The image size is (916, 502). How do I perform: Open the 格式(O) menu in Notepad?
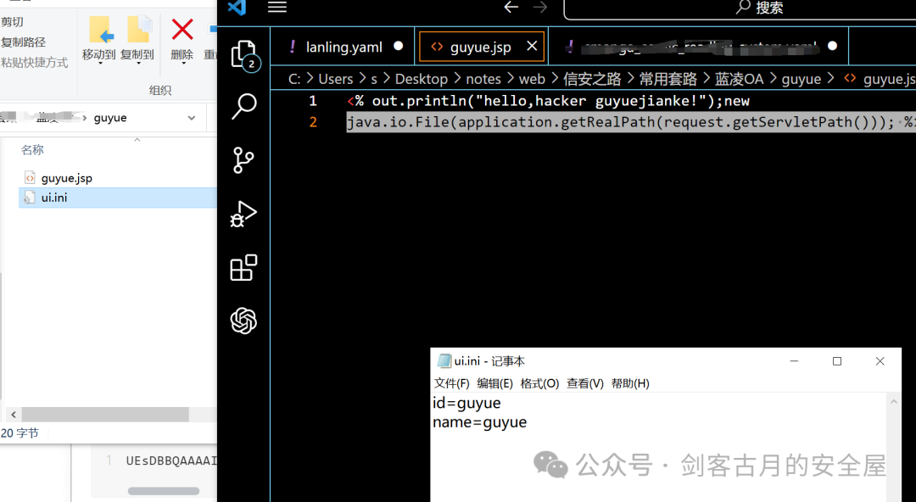539,383
